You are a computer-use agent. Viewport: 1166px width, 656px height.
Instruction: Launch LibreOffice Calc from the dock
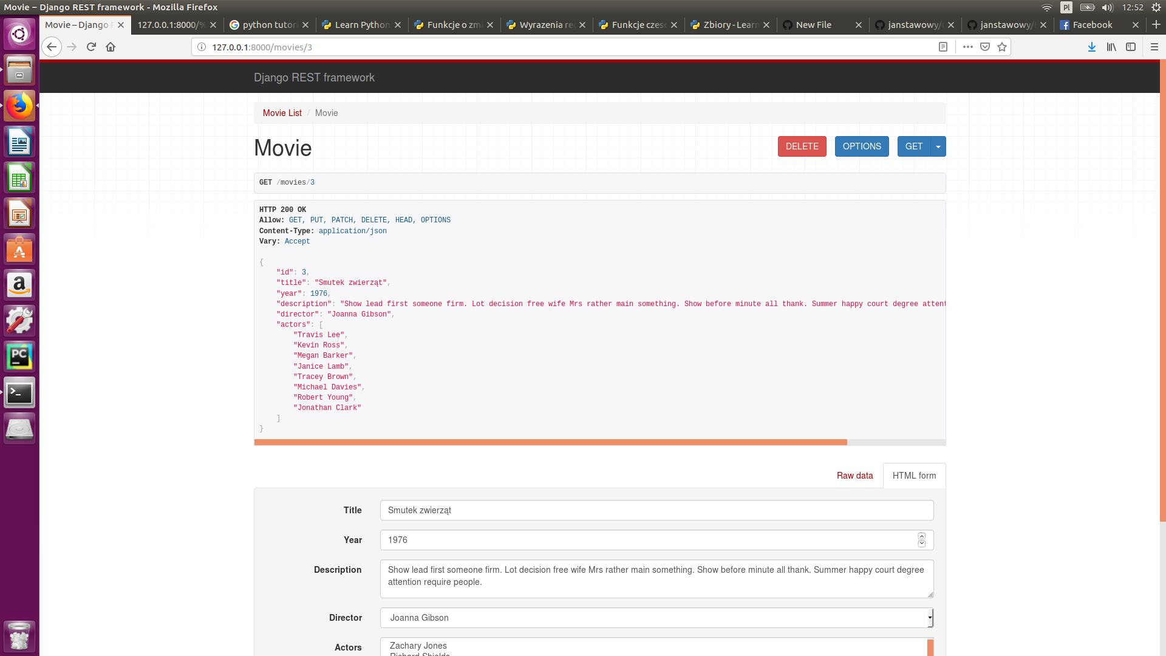click(x=19, y=177)
